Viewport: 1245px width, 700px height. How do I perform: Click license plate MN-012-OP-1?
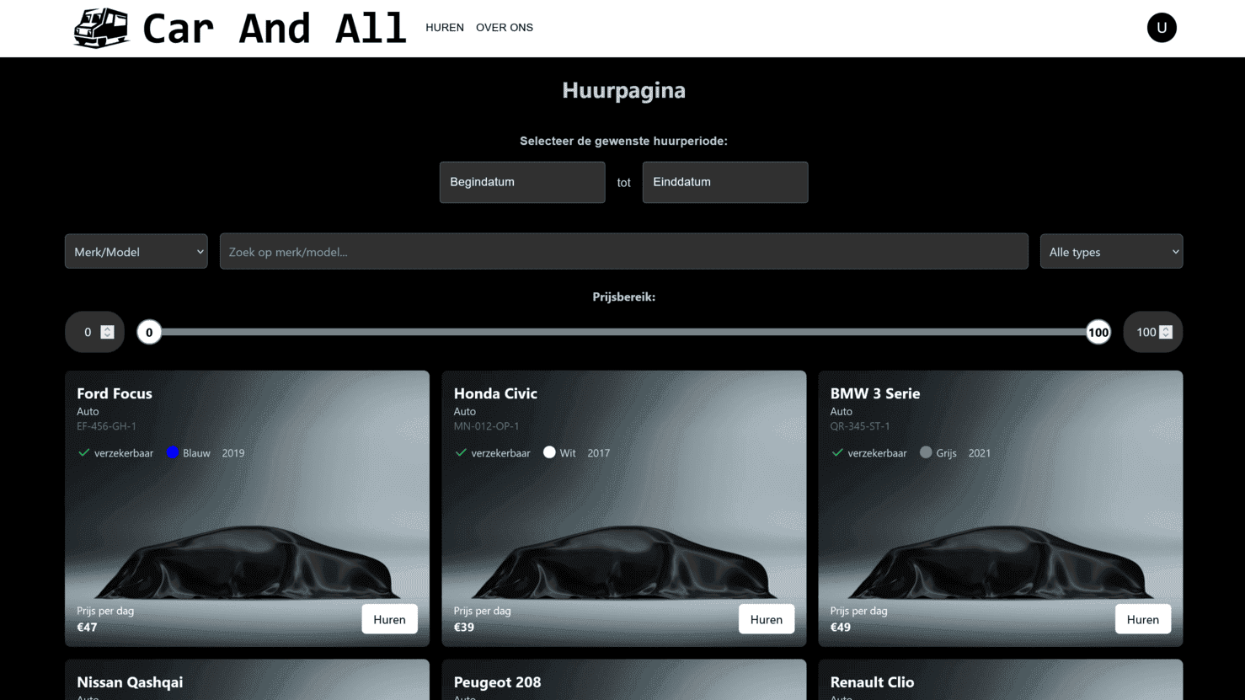[486, 426]
